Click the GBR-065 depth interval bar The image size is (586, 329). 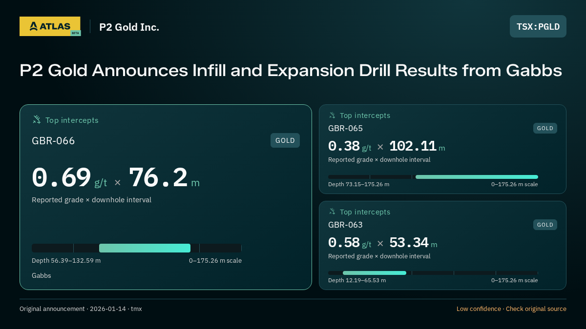tap(433, 177)
